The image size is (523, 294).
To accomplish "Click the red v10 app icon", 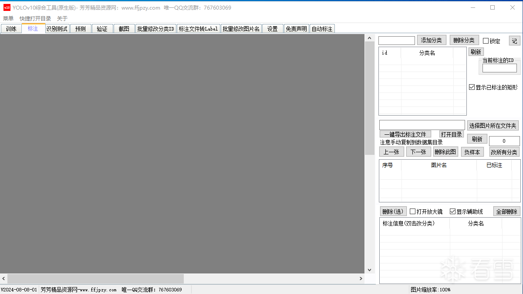I will point(7,7).
